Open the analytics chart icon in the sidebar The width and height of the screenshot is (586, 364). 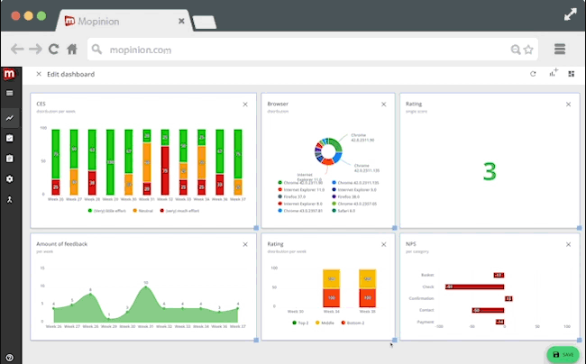coord(9,117)
